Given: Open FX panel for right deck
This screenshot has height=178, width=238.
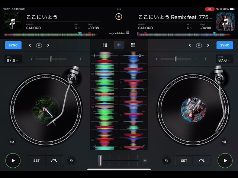Looking at the screenshot, I should pyautogui.click(x=166, y=161).
